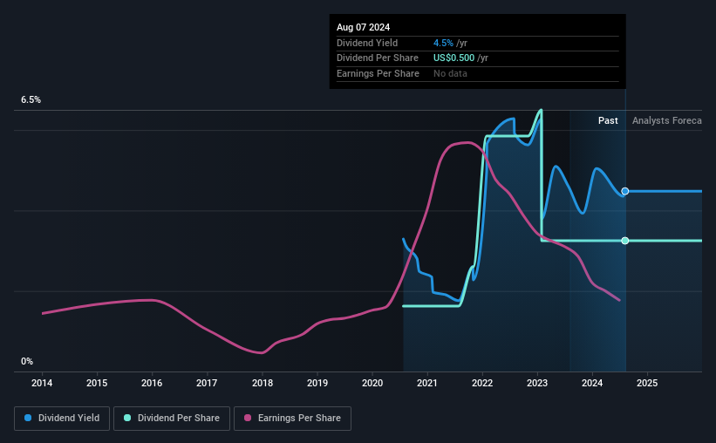Select the 2014 label on the x-axis
716x443 pixels.
[x=42, y=383]
